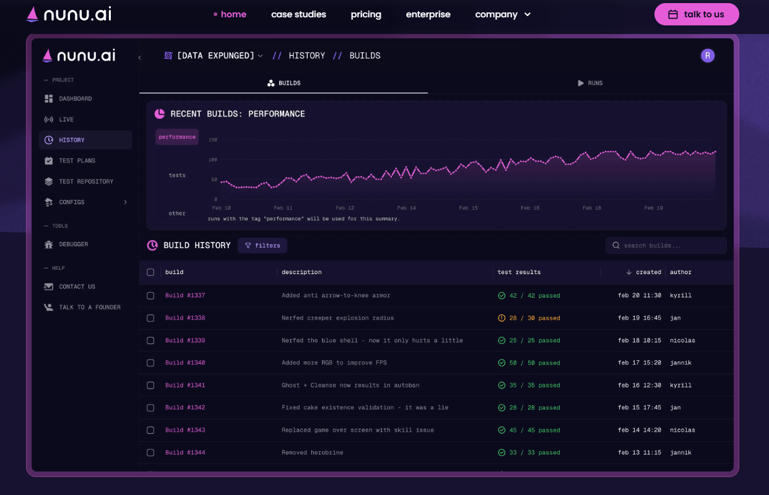
Task: Click the user avatar R icon
Action: coord(707,56)
